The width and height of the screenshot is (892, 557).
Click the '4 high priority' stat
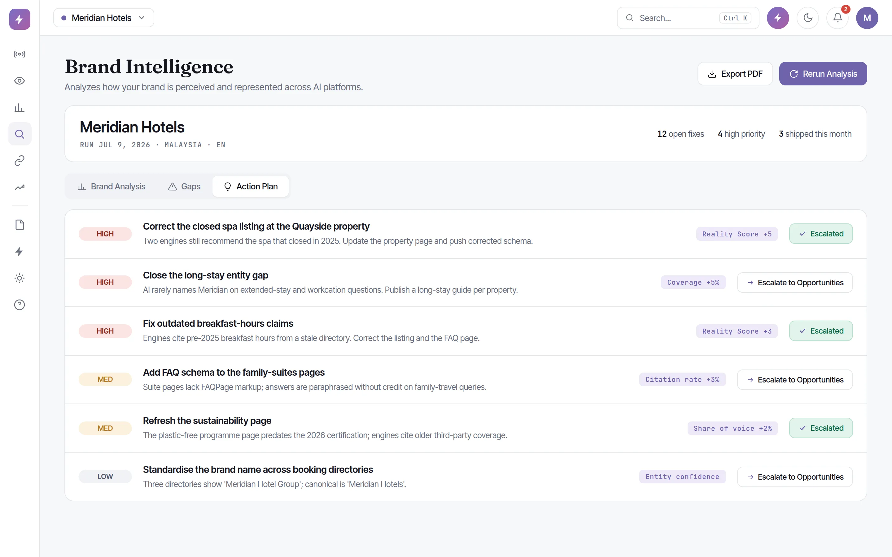pos(741,134)
